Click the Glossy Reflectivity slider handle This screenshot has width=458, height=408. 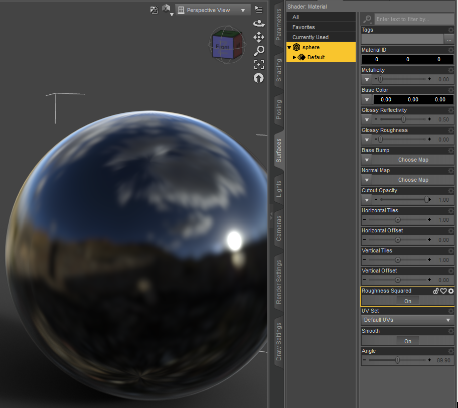(x=403, y=119)
